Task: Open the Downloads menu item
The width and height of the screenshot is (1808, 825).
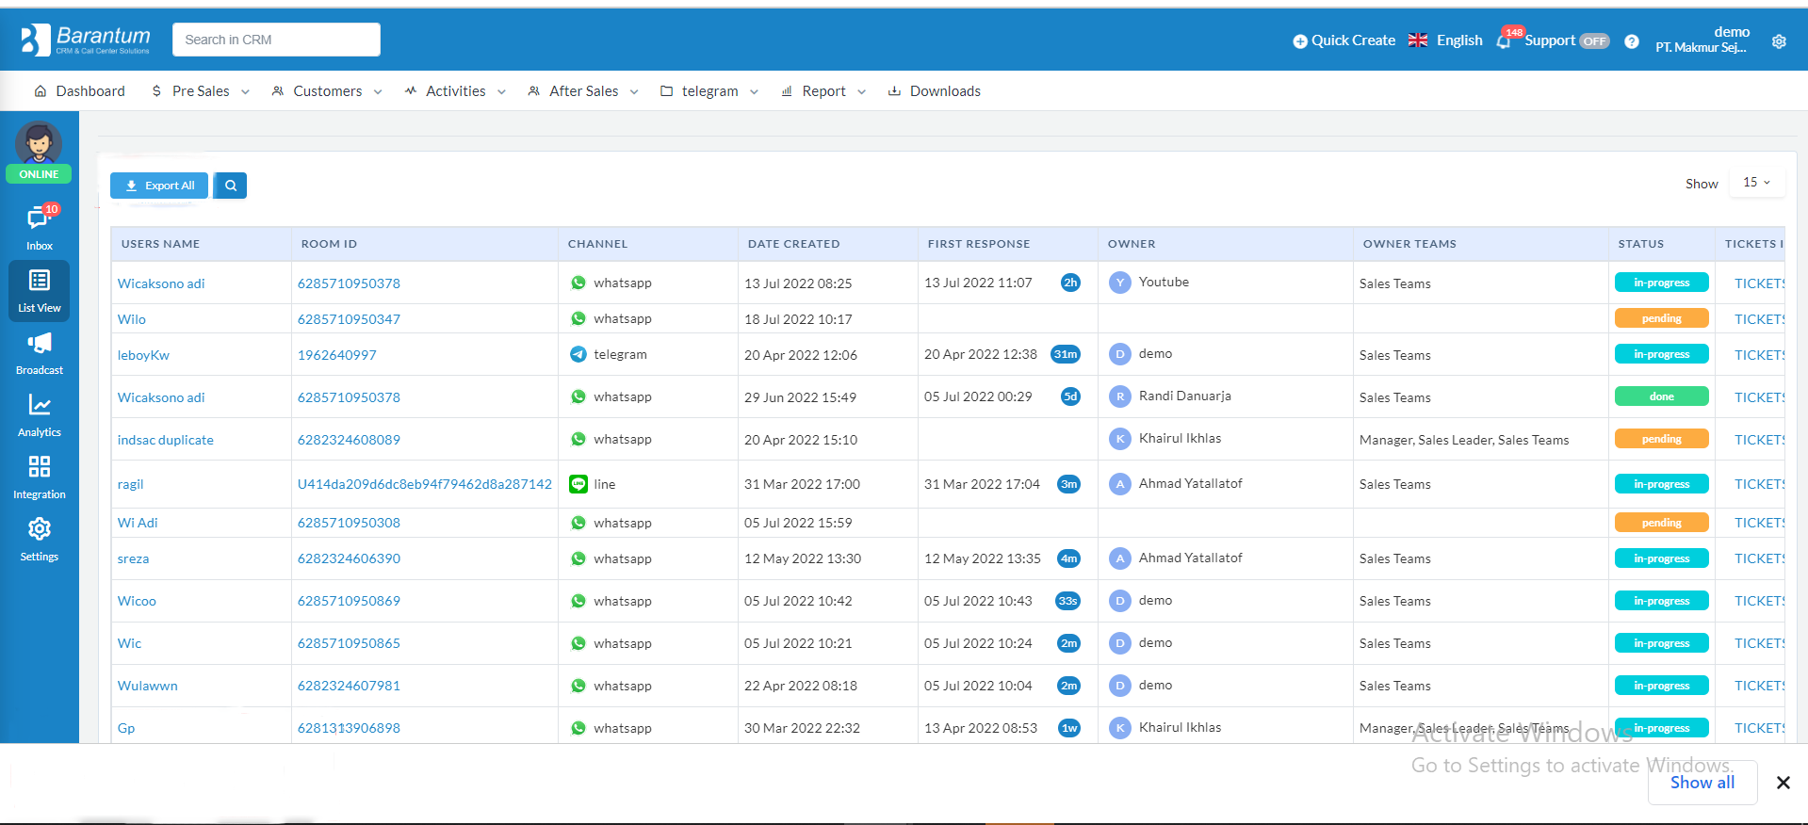Action: [934, 91]
